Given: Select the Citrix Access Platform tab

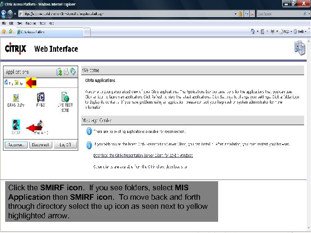Looking at the screenshot, I should 50,32.
